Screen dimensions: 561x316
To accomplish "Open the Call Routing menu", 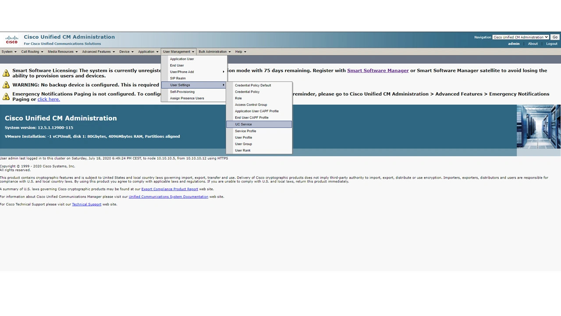I will click(32, 52).
